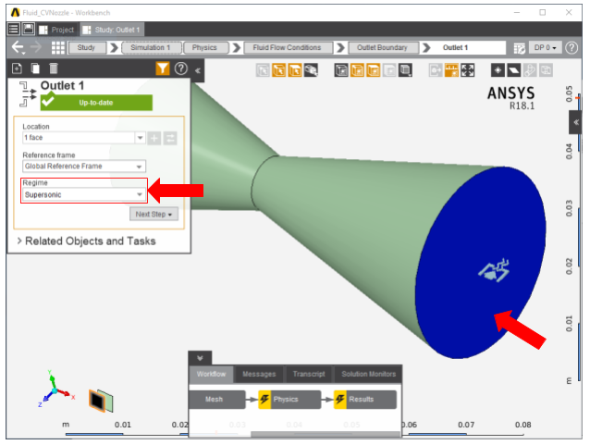Open the grid home view icon

(57, 48)
